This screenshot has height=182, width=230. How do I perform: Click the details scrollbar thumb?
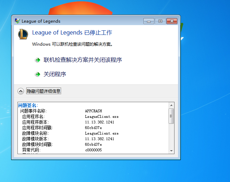click(x=171, y=116)
